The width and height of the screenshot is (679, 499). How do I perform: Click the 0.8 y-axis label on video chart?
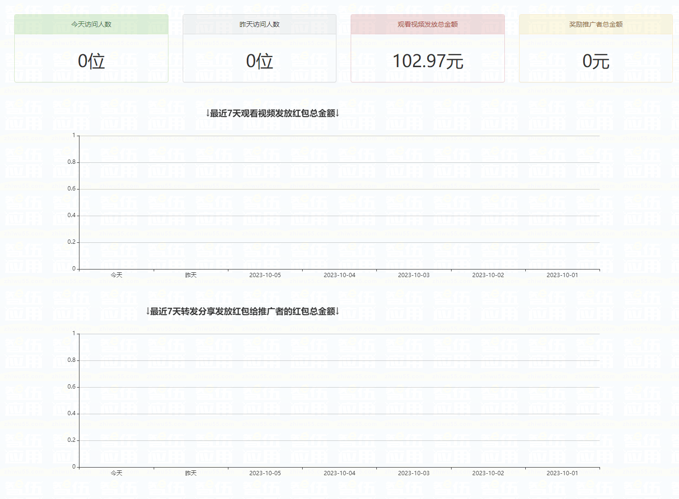[71, 162]
